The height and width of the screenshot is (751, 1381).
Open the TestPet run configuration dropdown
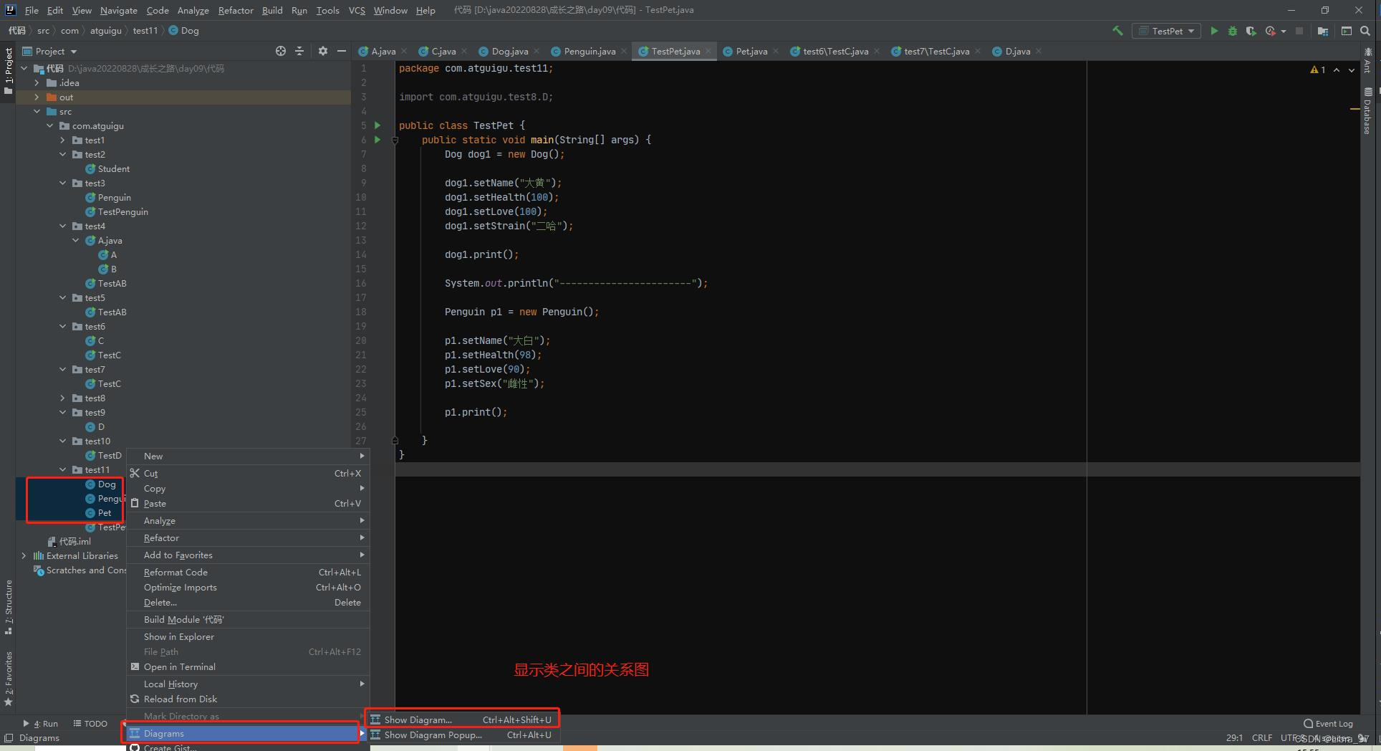[1167, 31]
